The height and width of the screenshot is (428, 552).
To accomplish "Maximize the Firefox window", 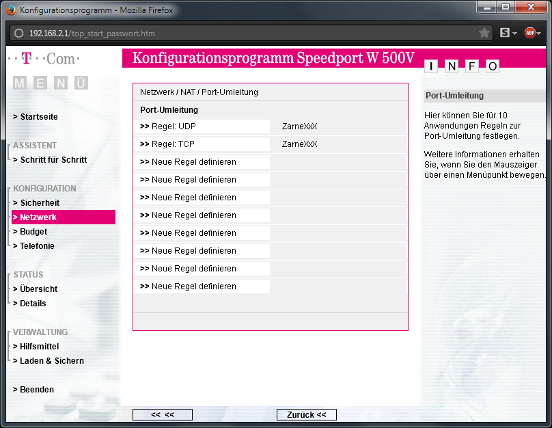I will 506,7.
